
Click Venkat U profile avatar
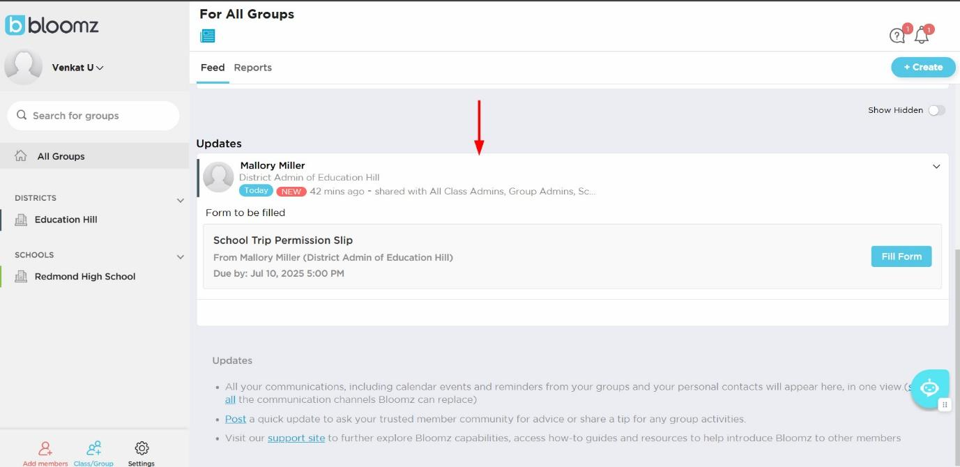23,68
